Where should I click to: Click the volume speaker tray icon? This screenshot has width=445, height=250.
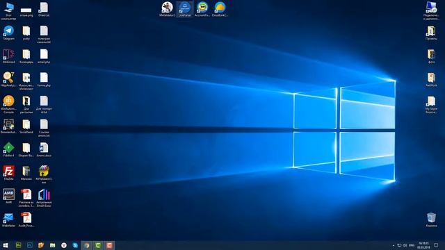405,245
